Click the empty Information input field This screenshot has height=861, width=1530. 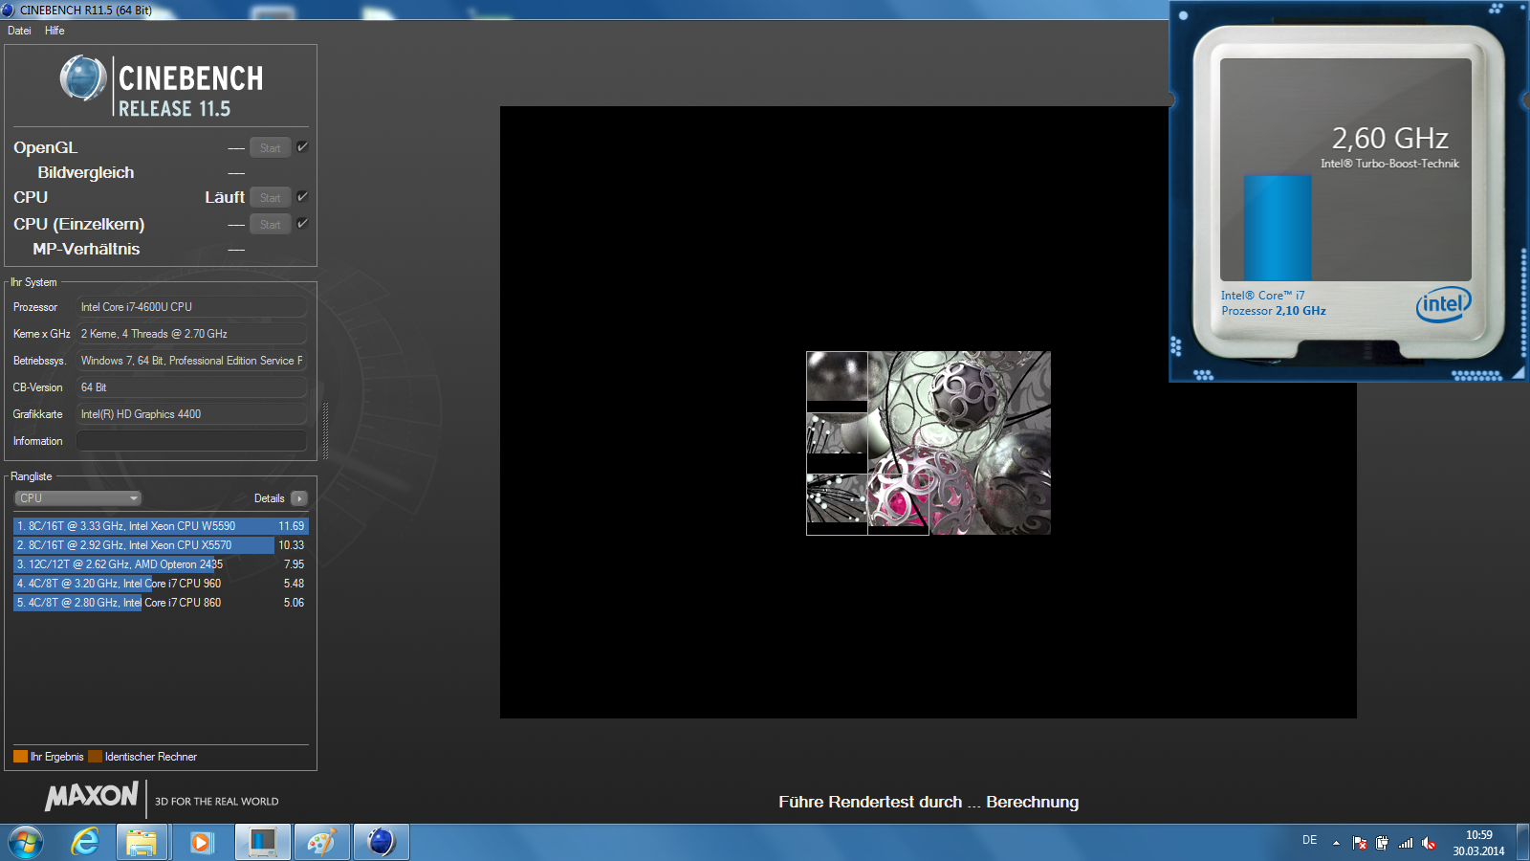coord(191,441)
